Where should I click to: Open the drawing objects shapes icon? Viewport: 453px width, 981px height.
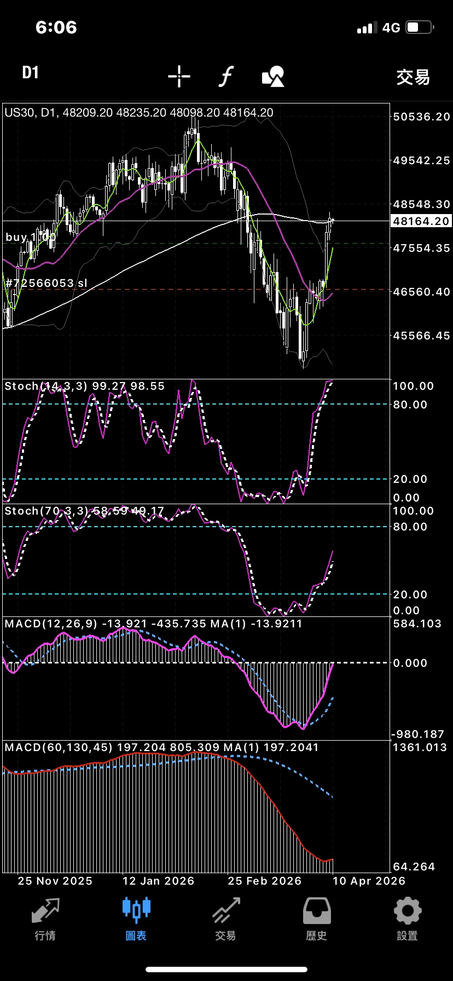273,77
